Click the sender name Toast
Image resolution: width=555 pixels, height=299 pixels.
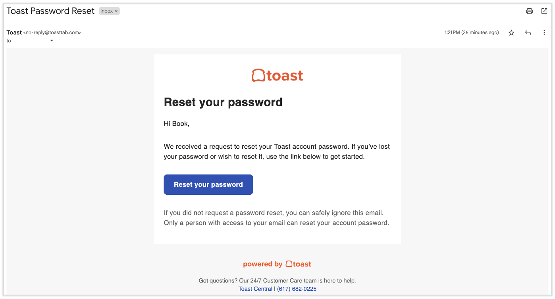click(14, 32)
